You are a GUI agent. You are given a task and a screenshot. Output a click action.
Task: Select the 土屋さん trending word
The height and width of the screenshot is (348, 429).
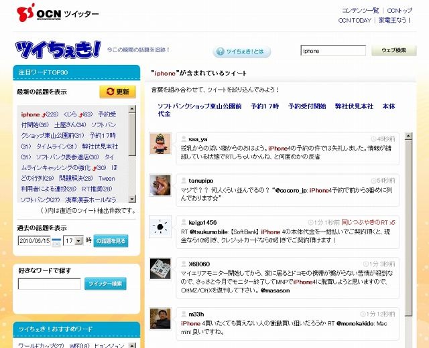click(x=65, y=125)
